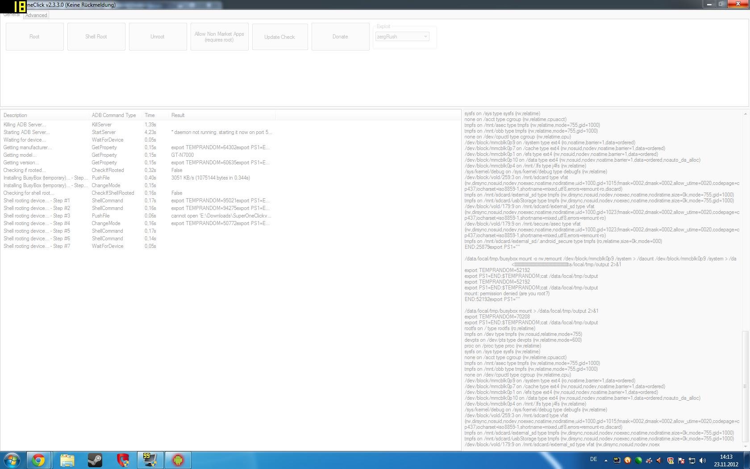Switch to the Advanced tab
The height and width of the screenshot is (469, 750).
click(x=36, y=15)
